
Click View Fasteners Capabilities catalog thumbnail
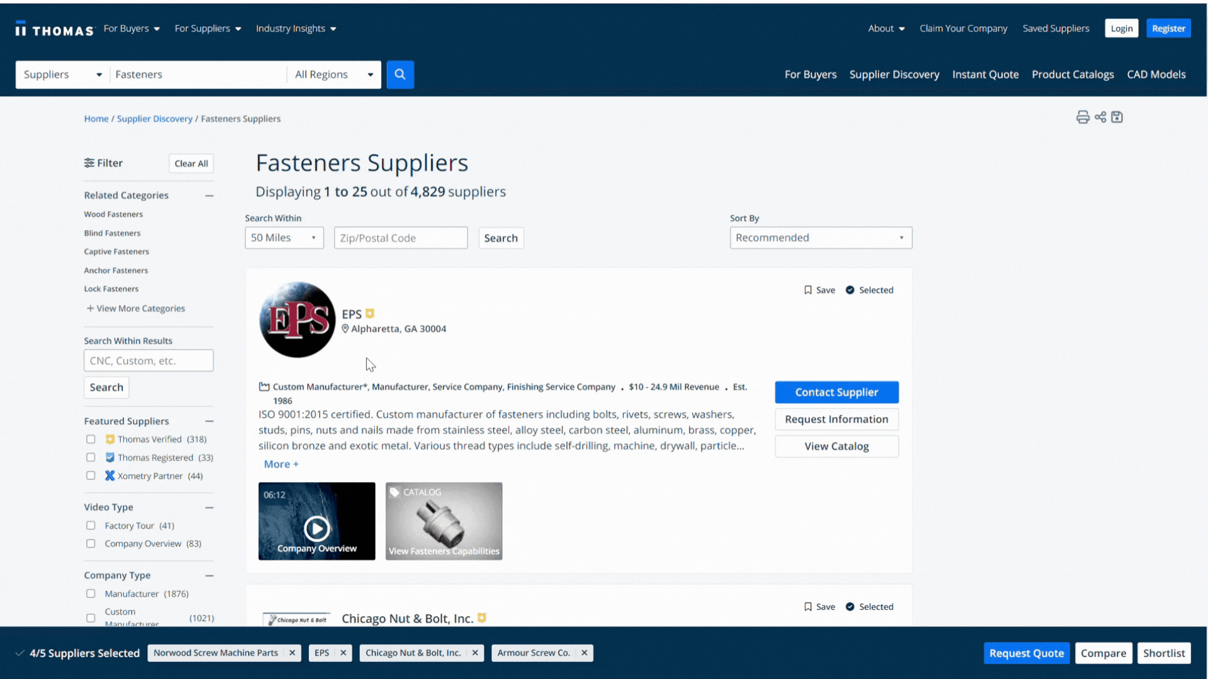click(444, 521)
